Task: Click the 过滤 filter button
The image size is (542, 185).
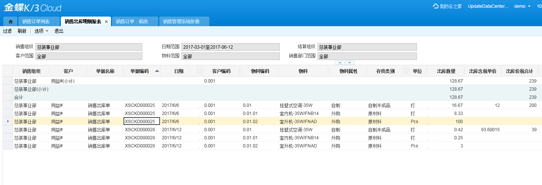Action: (x=7, y=31)
